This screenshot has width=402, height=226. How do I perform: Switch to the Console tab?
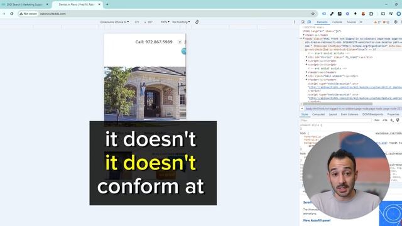(337, 22)
